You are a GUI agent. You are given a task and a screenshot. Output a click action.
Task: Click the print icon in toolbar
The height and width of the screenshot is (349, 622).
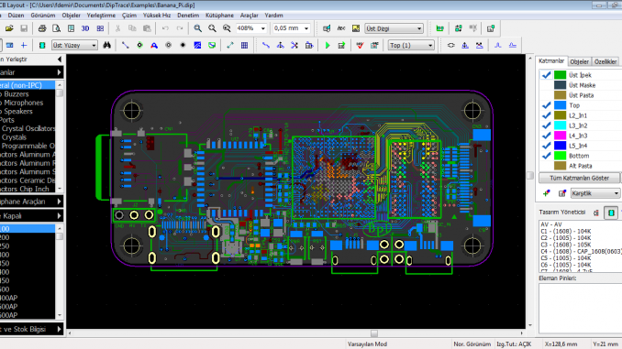tap(42, 28)
